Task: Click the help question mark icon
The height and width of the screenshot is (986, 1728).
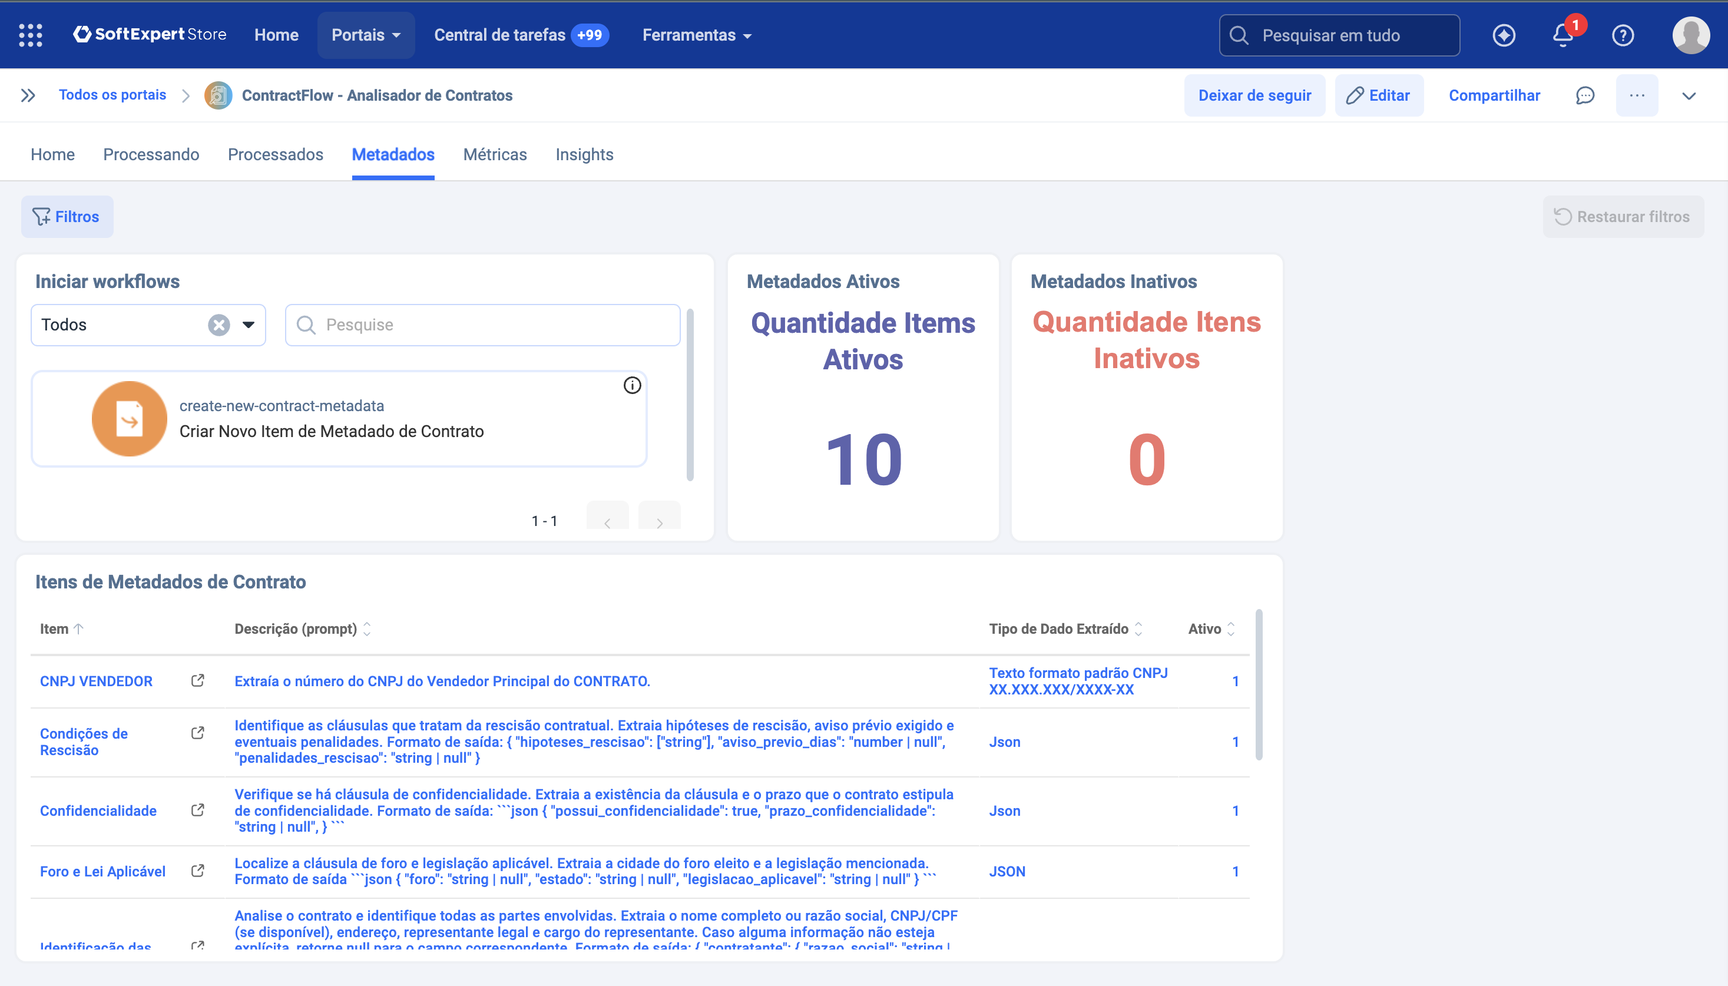Action: 1624,35
